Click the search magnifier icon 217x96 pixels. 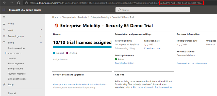pyautogui.click(x=119, y=10)
